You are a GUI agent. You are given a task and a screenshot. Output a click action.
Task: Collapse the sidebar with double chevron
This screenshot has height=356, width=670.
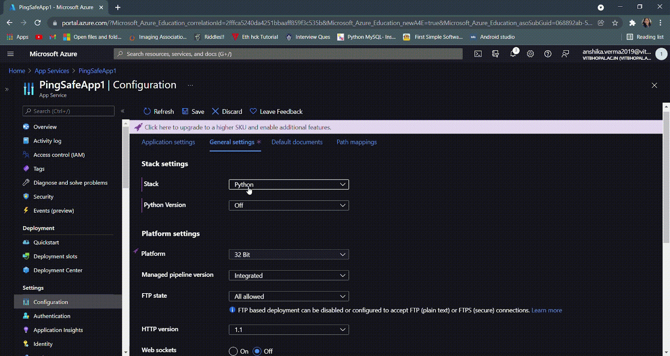[x=123, y=111]
